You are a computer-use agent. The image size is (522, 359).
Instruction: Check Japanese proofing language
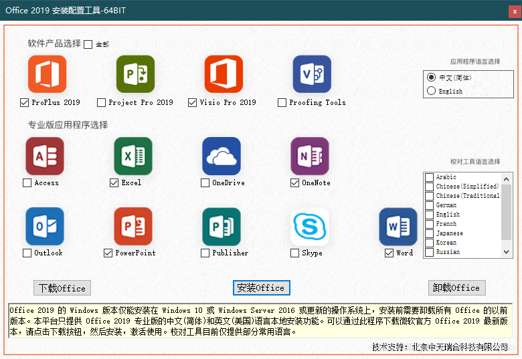point(430,233)
